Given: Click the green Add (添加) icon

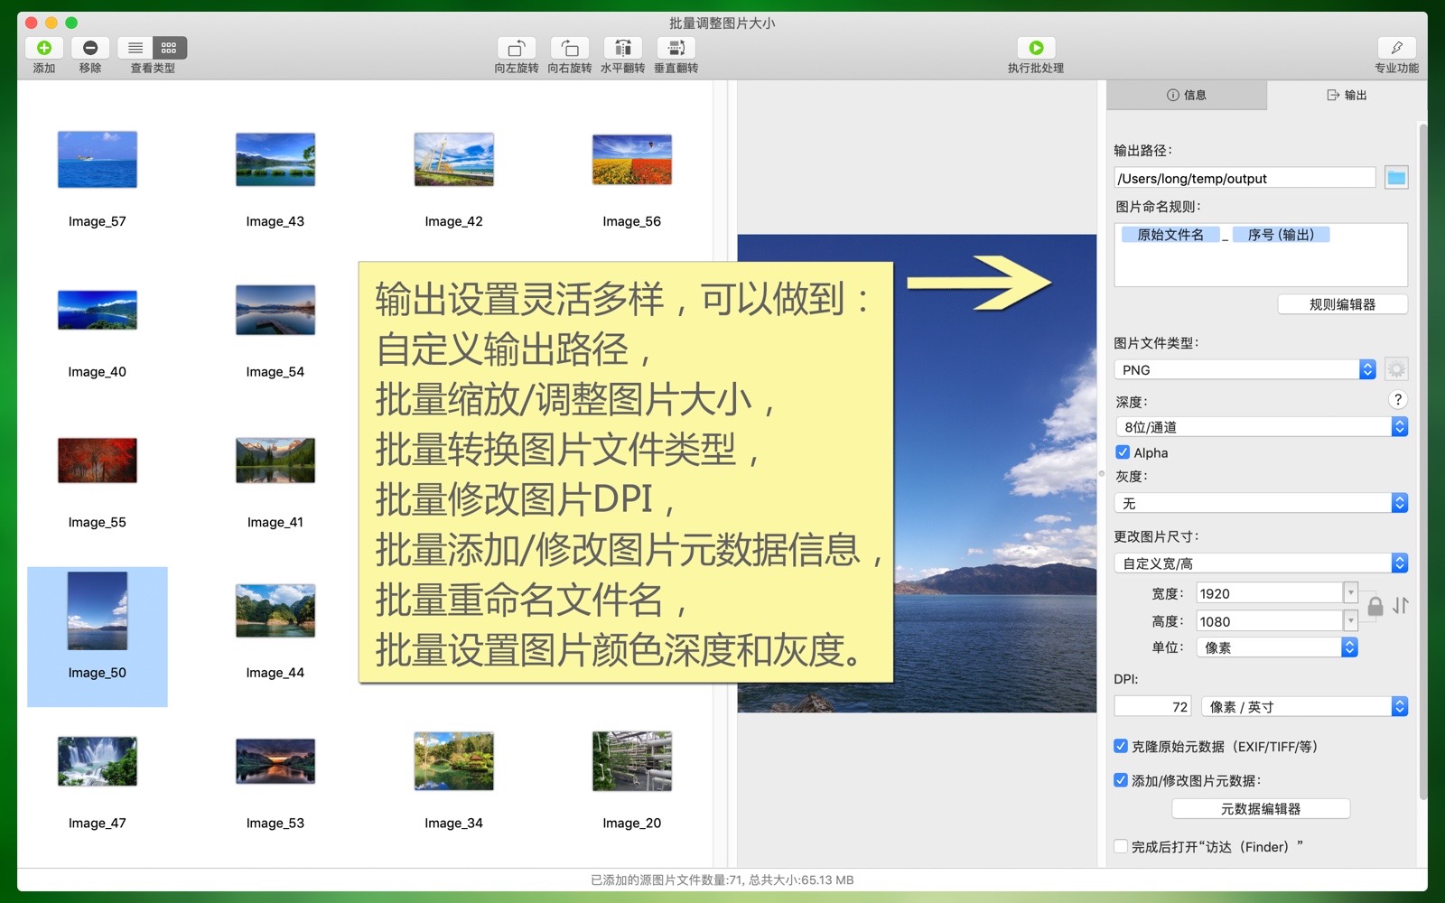Looking at the screenshot, I should [x=43, y=48].
